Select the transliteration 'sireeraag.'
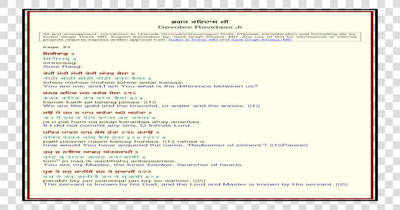This screenshot has width=400, height=210. 60,63
